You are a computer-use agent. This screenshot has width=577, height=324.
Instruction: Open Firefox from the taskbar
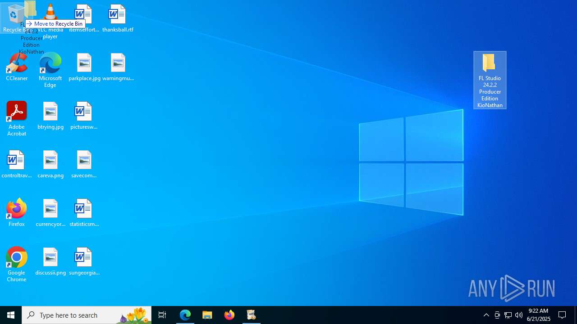[229, 315]
